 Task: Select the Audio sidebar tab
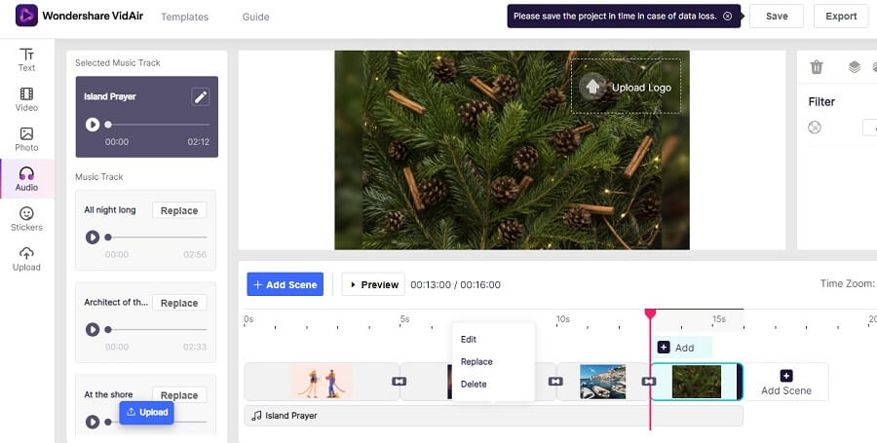click(27, 179)
